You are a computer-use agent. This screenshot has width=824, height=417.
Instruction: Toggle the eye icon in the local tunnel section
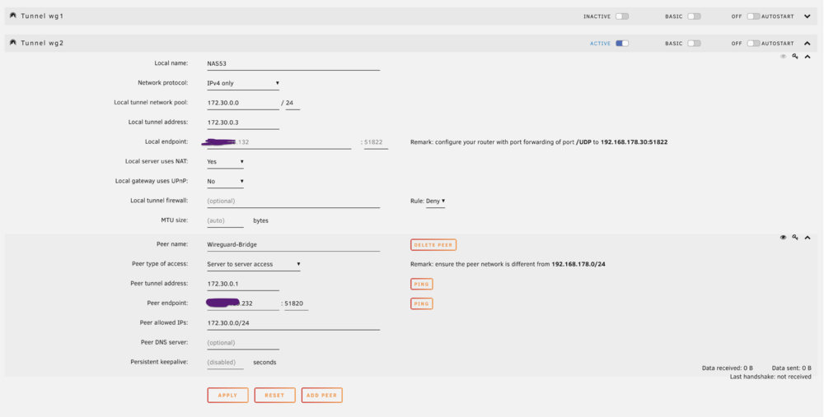point(783,56)
